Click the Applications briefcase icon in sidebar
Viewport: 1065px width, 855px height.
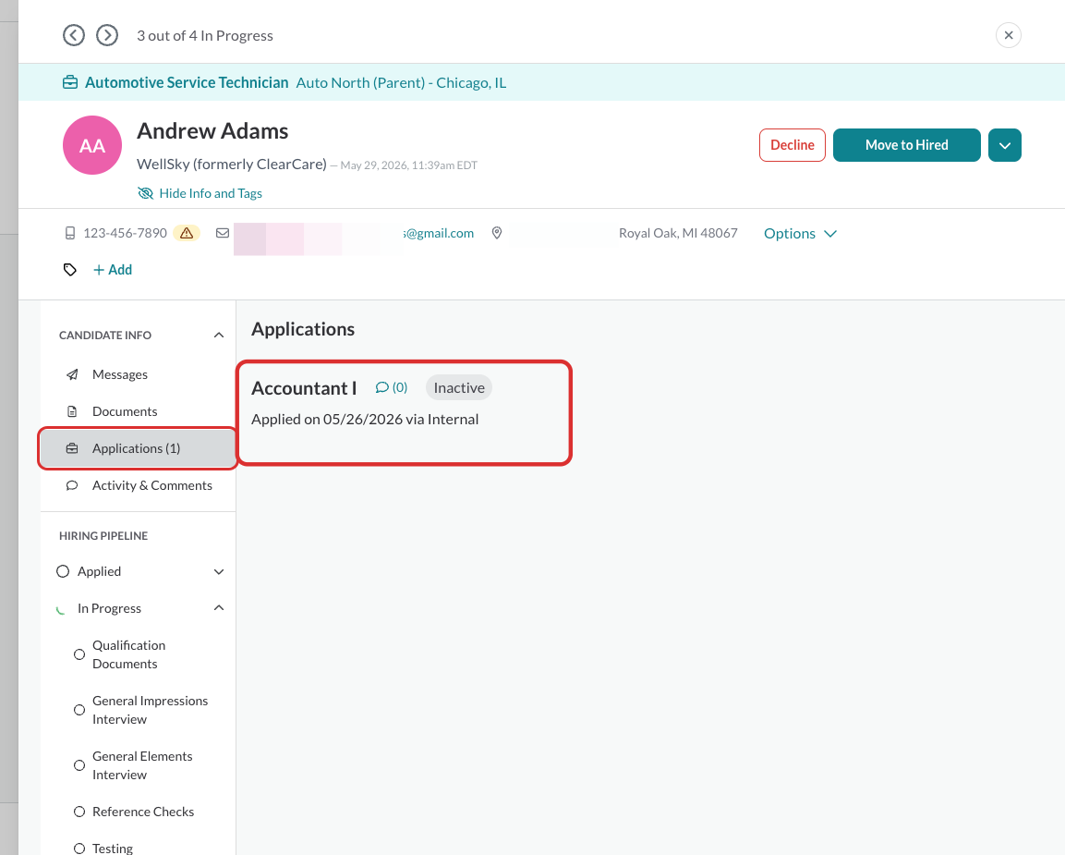tap(72, 448)
